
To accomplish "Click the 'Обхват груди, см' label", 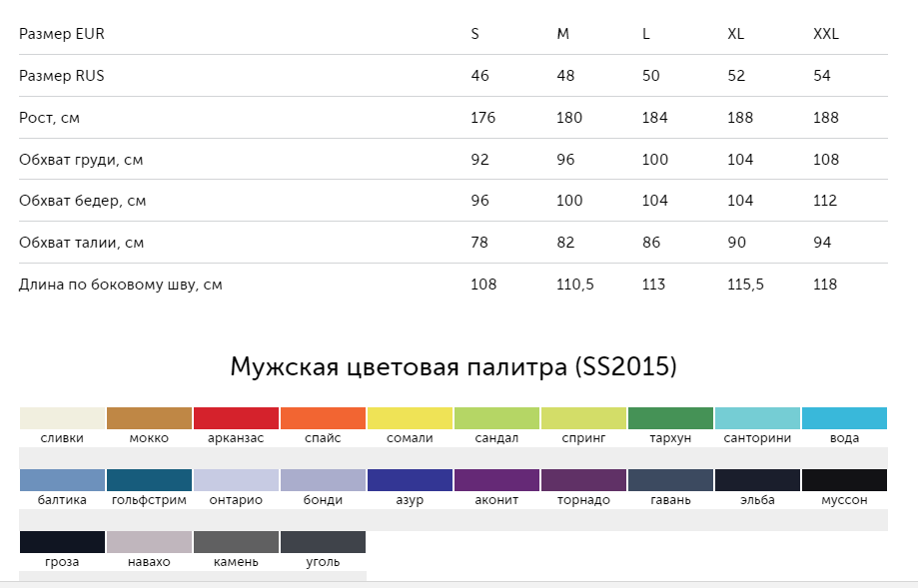I will (81, 160).
